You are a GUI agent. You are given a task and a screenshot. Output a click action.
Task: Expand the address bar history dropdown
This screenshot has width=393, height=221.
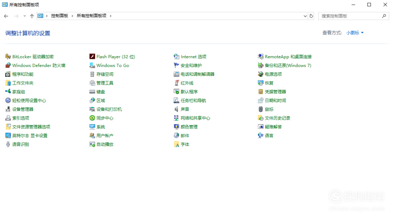click(305, 16)
